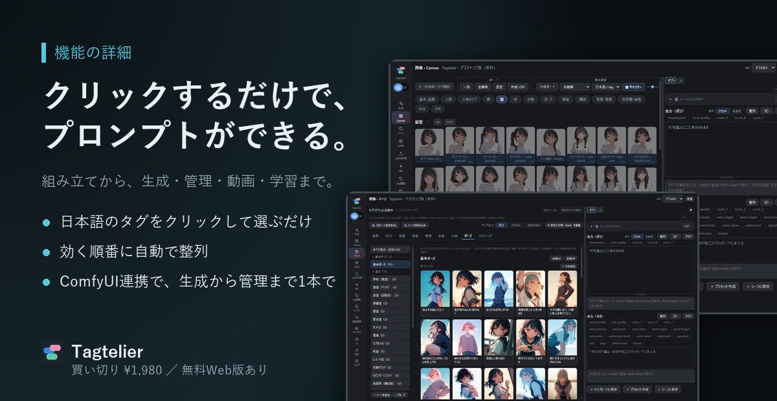Select ツインテール / twintails thumbnail in back window
Viewport: 777px width, 401px height.
click(490, 145)
